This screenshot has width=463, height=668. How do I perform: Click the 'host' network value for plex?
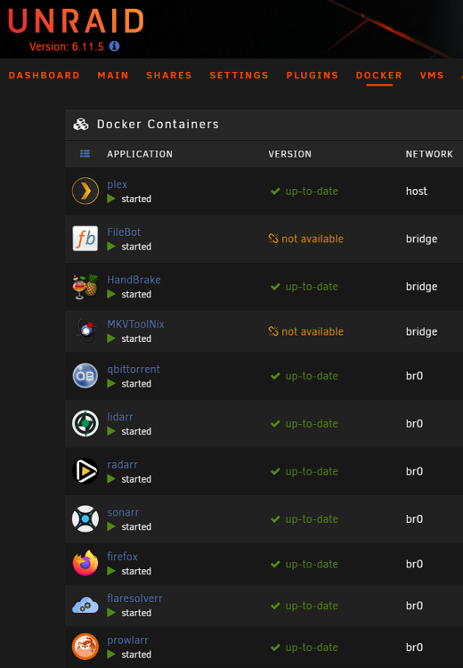point(416,191)
